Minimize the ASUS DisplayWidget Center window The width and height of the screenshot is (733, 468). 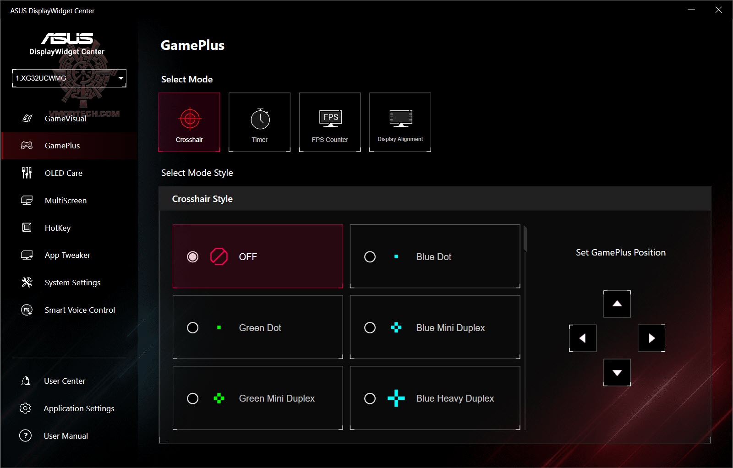(691, 10)
